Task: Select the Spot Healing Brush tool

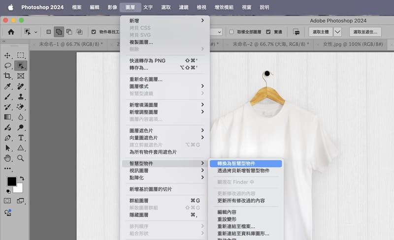Action: [21, 87]
